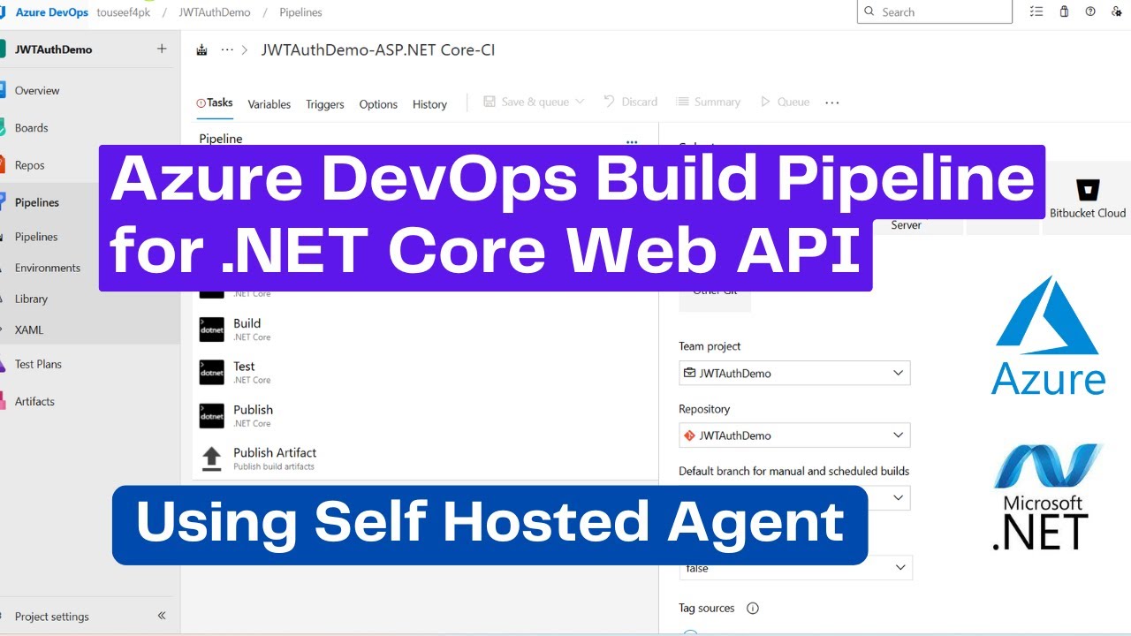This screenshot has width=1131, height=636.
Task: Open JWTAuthDemo in the breadcrumb
Action: pos(215,12)
